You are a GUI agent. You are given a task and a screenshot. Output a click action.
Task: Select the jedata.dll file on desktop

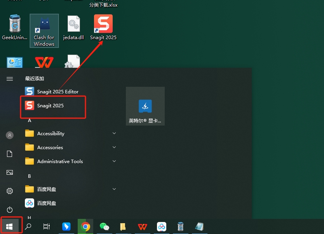tap(73, 28)
